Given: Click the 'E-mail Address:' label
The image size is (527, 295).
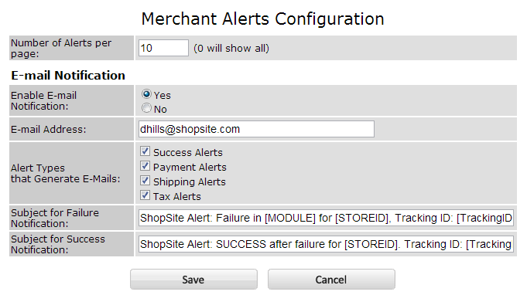Looking at the screenshot, I should 49,130.
